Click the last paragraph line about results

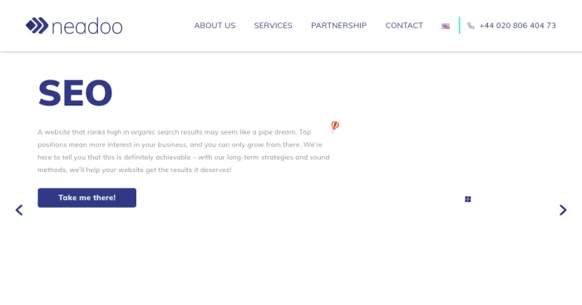click(x=135, y=170)
